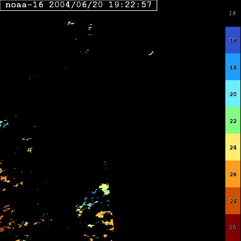
Task: Select the blue 18 legend swatch
Action: [x=233, y=67]
